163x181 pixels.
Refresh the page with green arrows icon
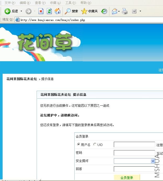click(49, 11)
